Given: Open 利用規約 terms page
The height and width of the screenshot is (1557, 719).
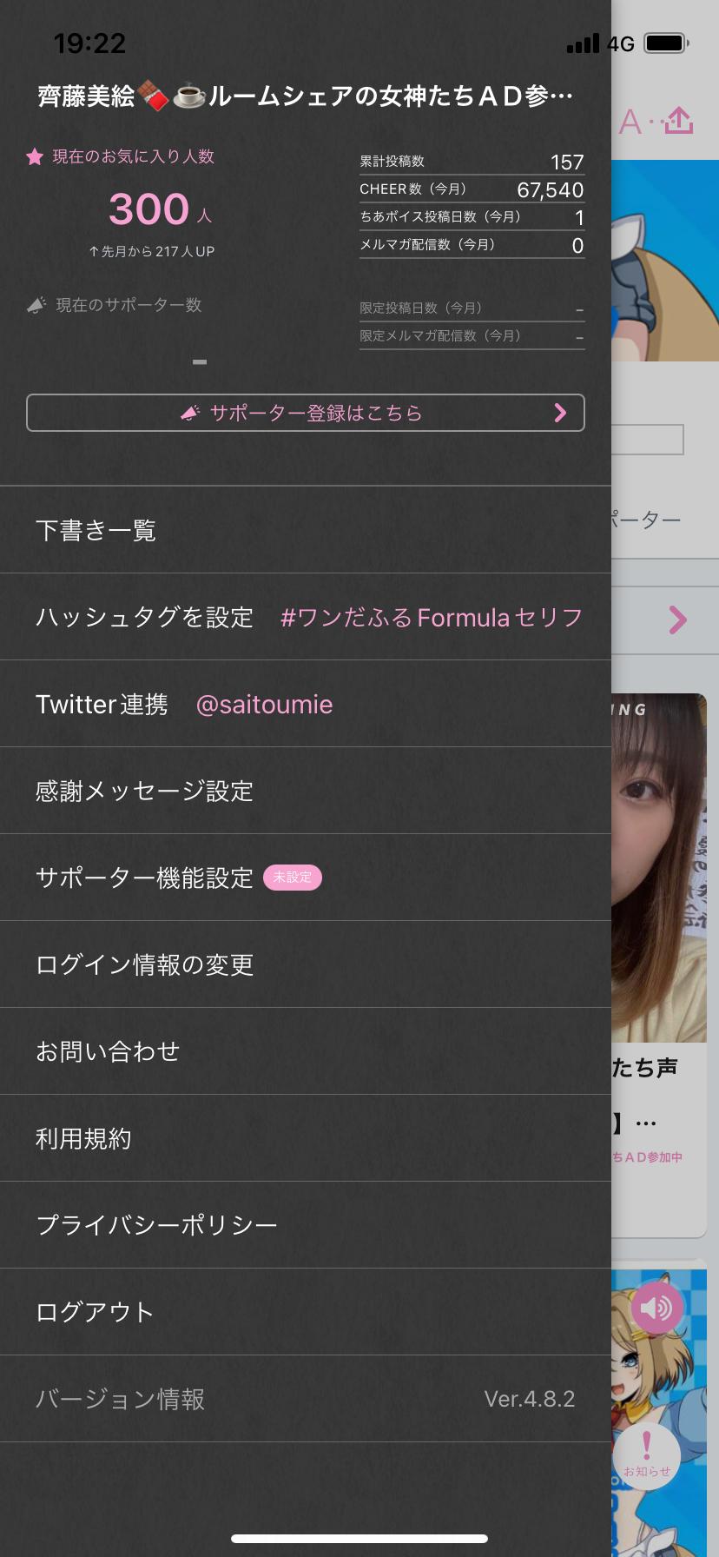Looking at the screenshot, I should (x=306, y=1138).
